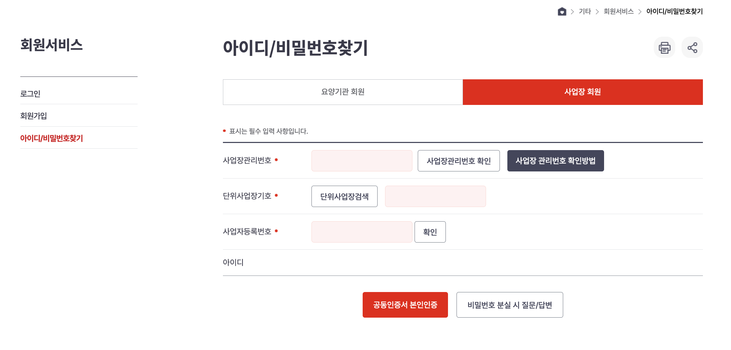
Task: Switch to the 요양기관 회원 tab
Action: click(342, 92)
